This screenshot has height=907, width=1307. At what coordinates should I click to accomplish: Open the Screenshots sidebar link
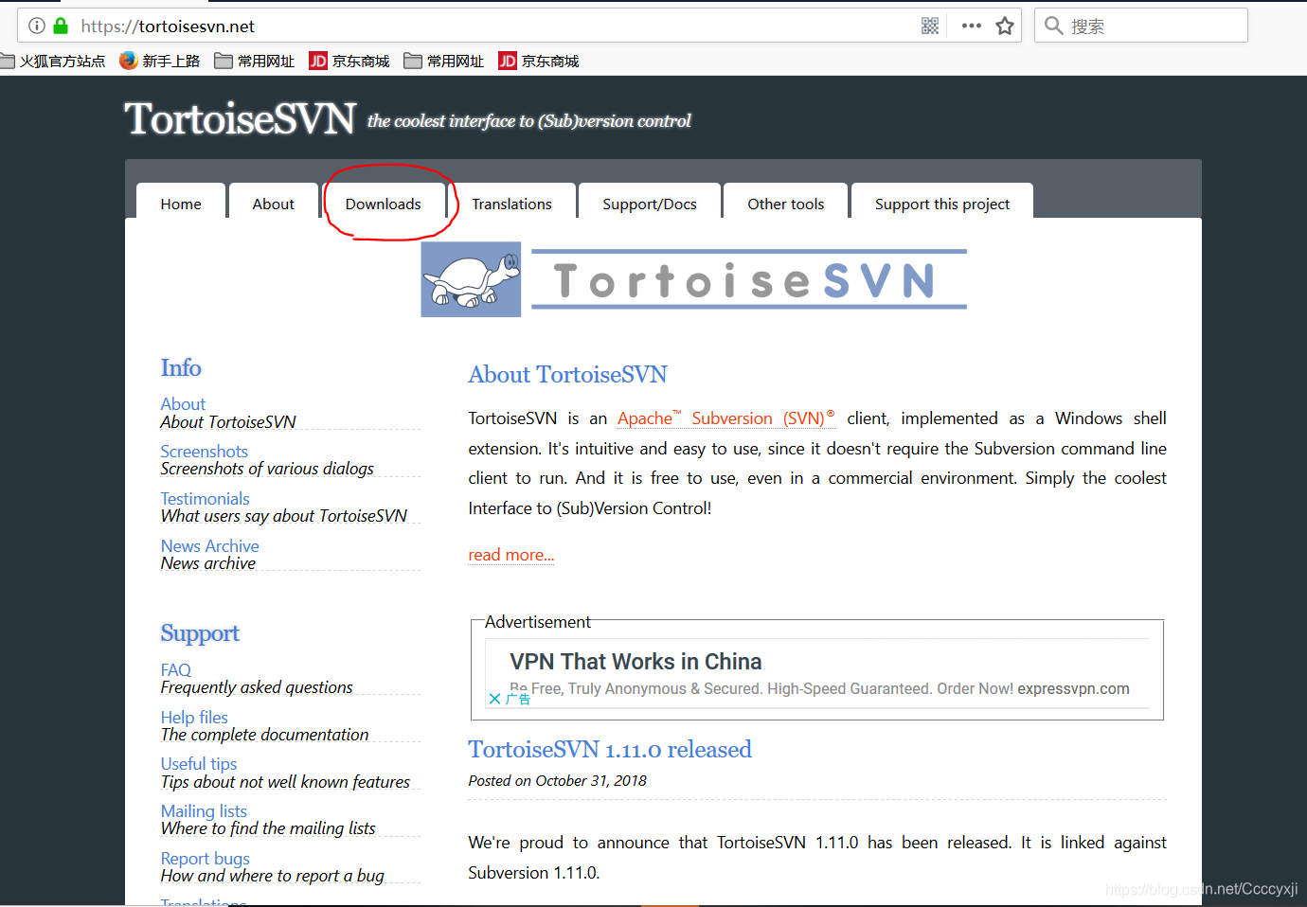pos(204,452)
